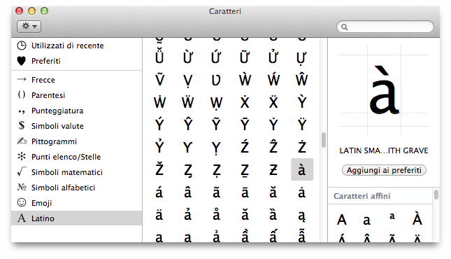
Task: Choose Z with circumflex
Action: [x=273, y=147]
